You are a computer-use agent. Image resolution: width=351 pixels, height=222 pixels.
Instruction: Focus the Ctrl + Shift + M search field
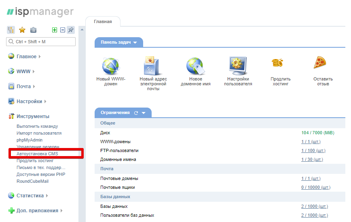[41, 42]
